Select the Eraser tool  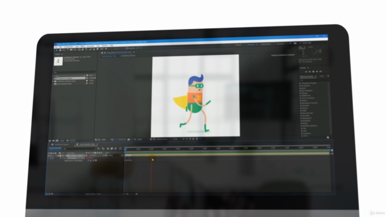pyautogui.click(x=98, y=49)
